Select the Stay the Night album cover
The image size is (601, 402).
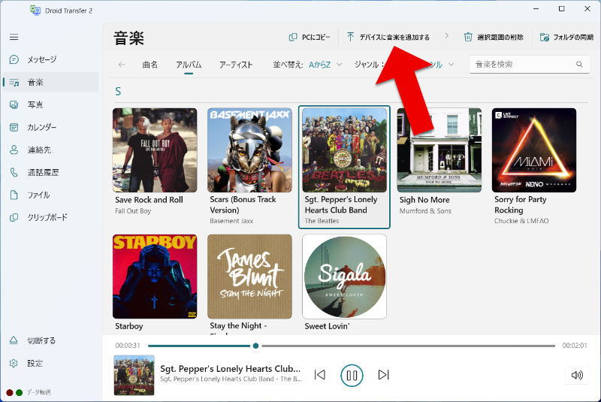[x=249, y=277]
